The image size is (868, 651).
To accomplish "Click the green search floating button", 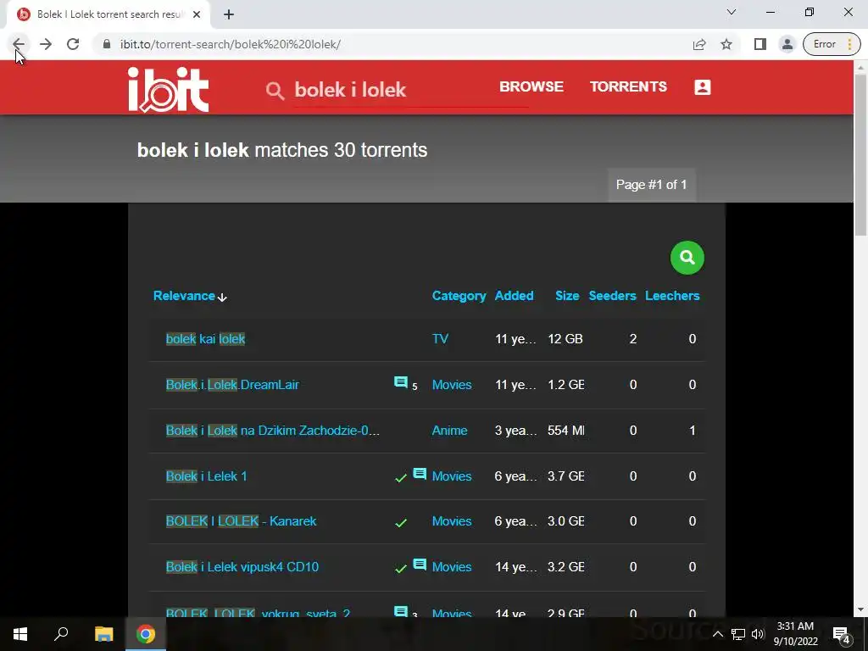I will point(687,258).
